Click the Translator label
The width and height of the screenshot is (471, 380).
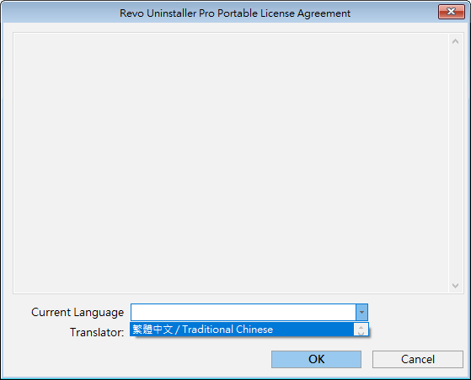97,332
